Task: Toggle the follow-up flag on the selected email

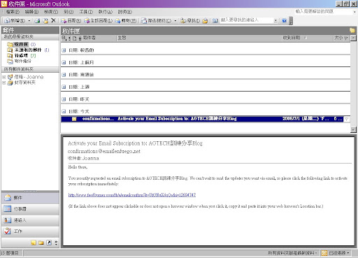Action: tap(347, 119)
